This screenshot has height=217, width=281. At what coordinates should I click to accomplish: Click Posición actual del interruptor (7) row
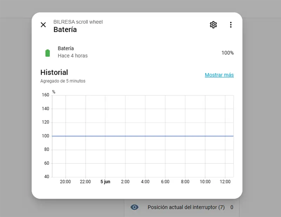[182, 207]
